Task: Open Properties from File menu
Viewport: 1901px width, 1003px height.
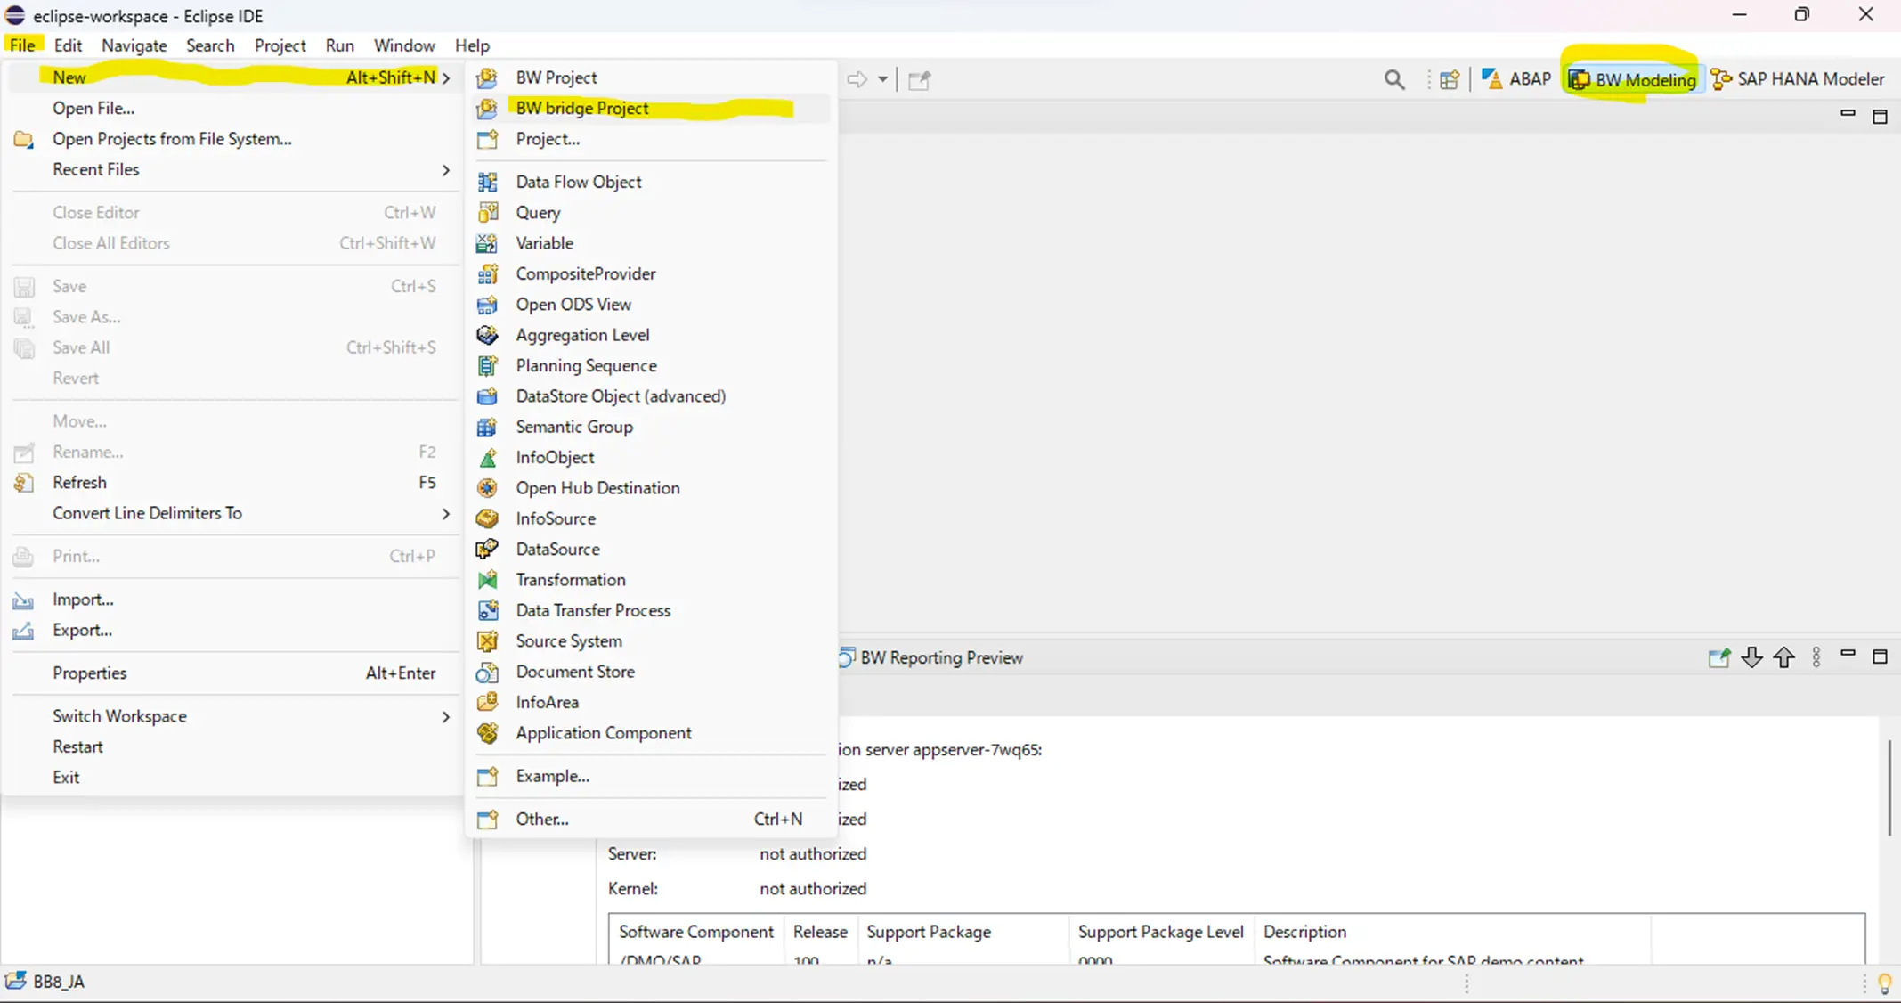Action: tap(234, 673)
